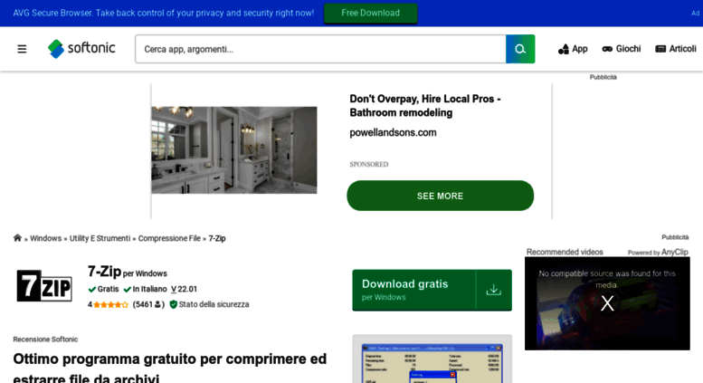The image size is (703, 383).
Task: Focus the 'Cerca app, argomenti...' search field
Action: pyautogui.click(x=320, y=49)
